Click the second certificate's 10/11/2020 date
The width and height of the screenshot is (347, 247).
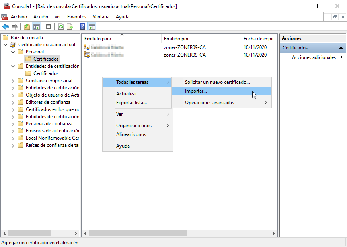pyautogui.click(x=255, y=55)
